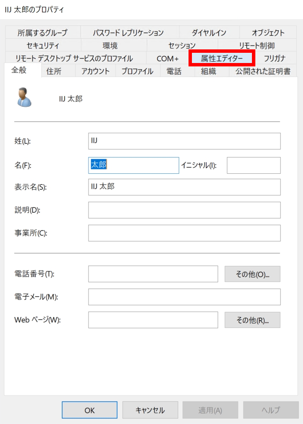Click その他(R)... next to Web ページ
303x424 pixels.
pos(252,320)
